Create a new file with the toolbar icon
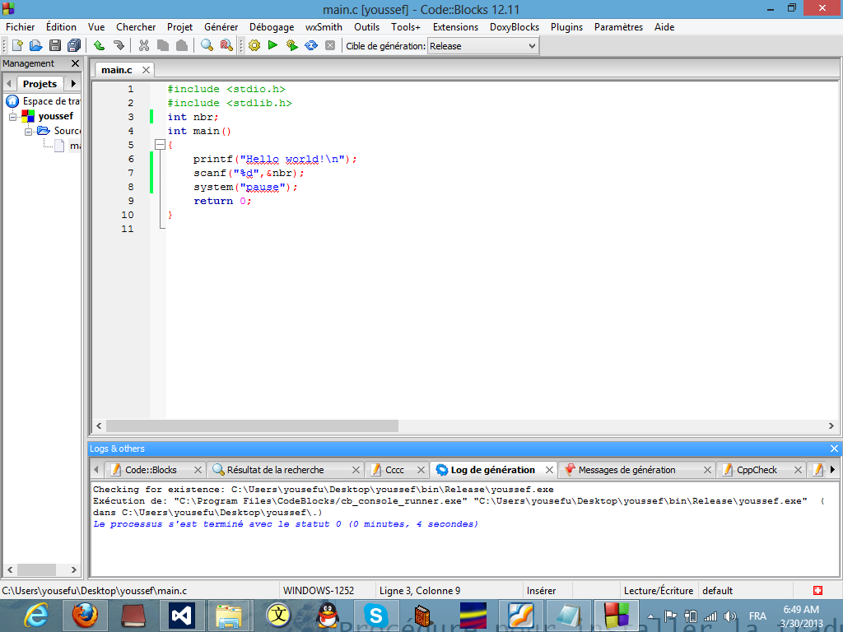This screenshot has height=632, width=843. pos(17,46)
